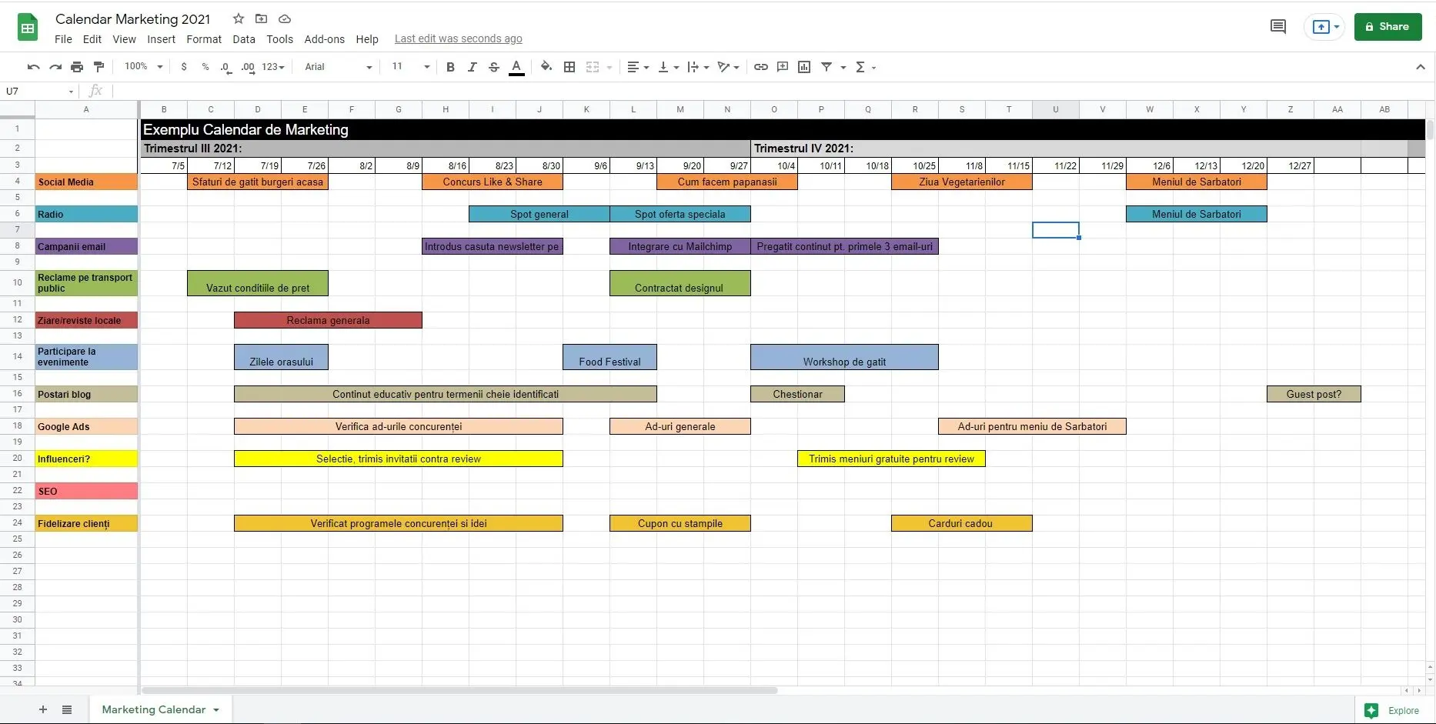Select the Paint format tool
The width and height of the screenshot is (1436, 724).
point(99,67)
